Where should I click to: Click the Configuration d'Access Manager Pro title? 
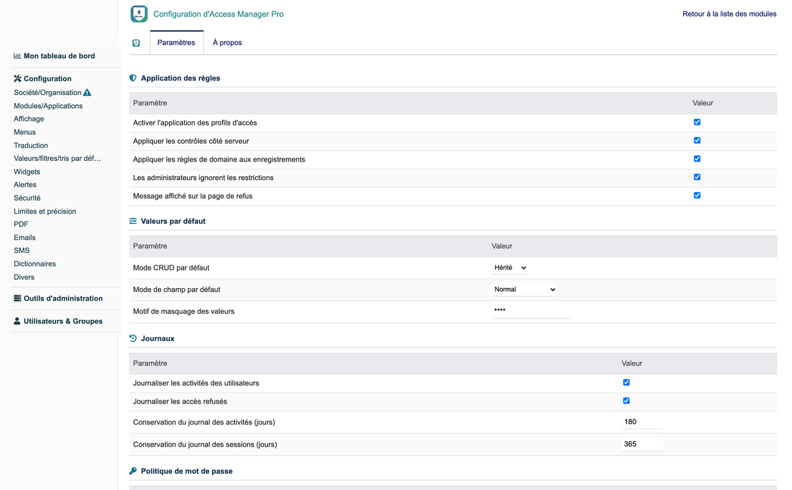[218, 14]
